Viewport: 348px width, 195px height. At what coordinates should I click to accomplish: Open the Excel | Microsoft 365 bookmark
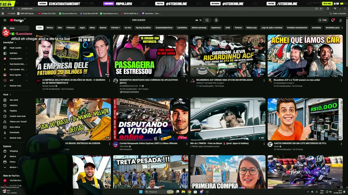tap(89, 14)
